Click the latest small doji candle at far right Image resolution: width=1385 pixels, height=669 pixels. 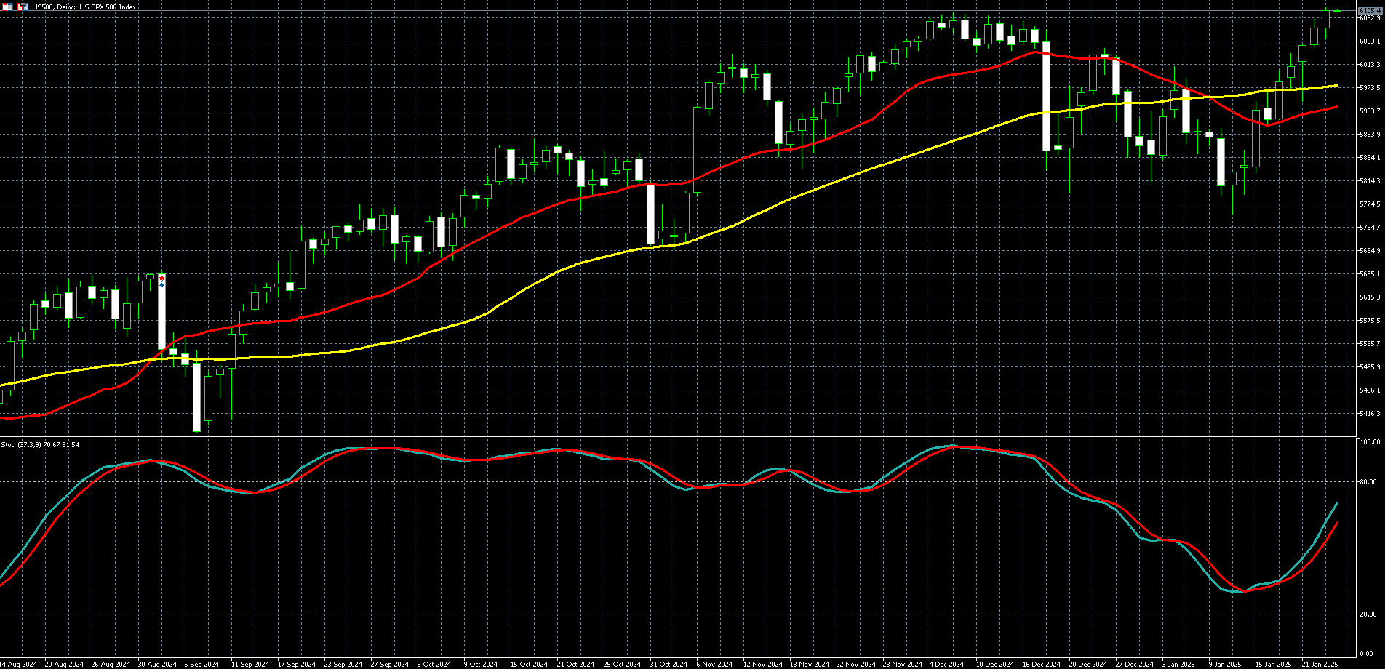click(x=1337, y=10)
